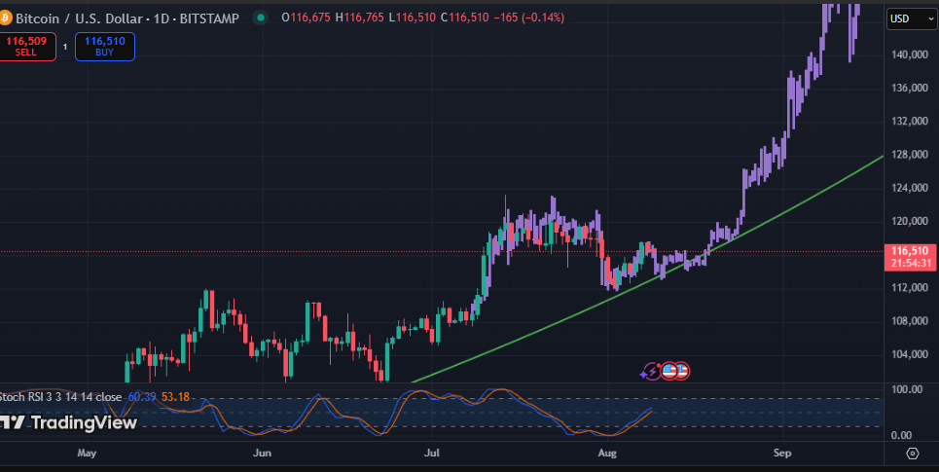Click the Stoch RSI blue value 60.39

pyautogui.click(x=142, y=397)
